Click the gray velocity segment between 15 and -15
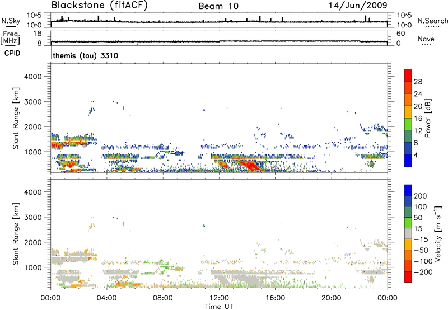The image size is (448, 310). pyautogui.click(x=408, y=233)
